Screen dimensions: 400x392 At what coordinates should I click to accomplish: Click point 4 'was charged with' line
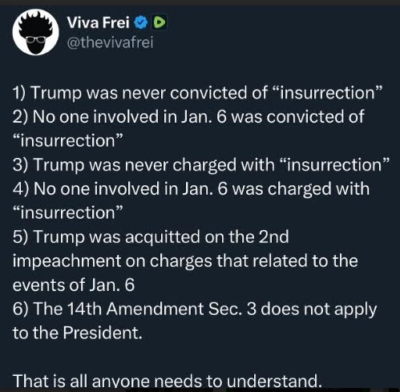[x=191, y=189]
